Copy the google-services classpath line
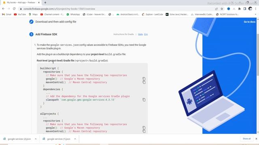The height and width of the screenshot is (145, 259). [x=144, y=100]
